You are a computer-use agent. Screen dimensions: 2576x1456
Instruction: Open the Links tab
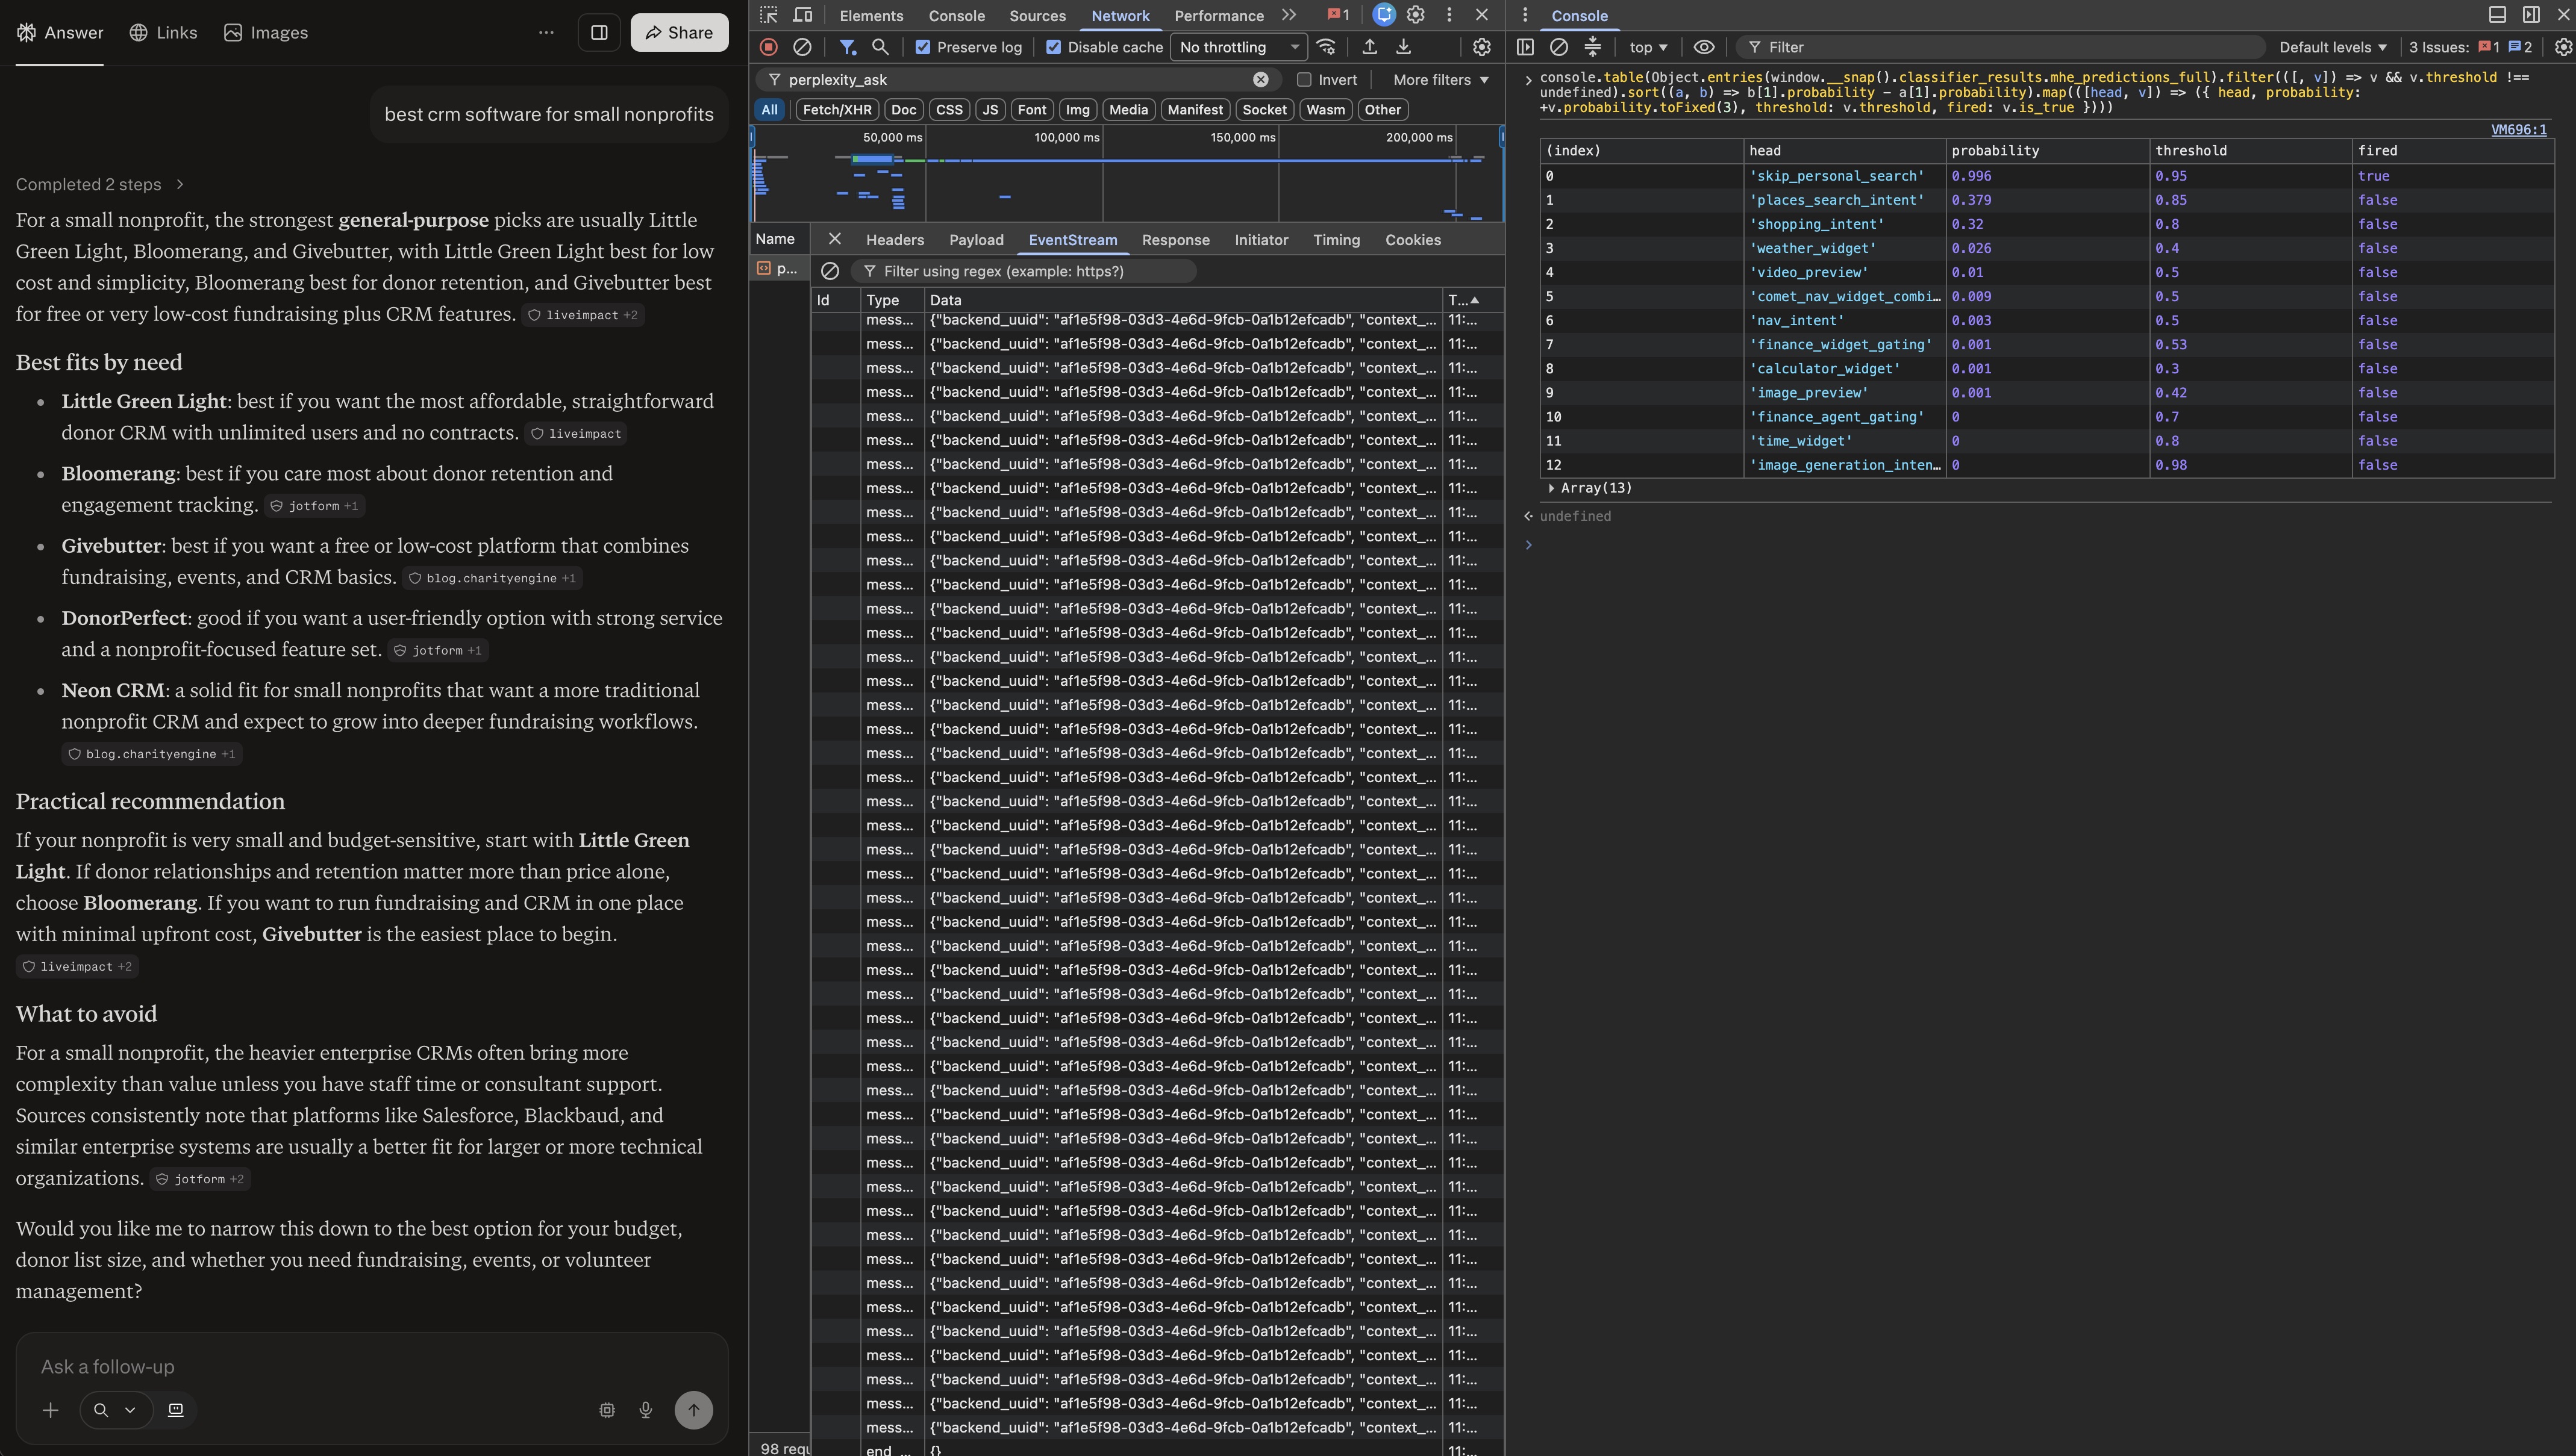[x=163, y=33]
